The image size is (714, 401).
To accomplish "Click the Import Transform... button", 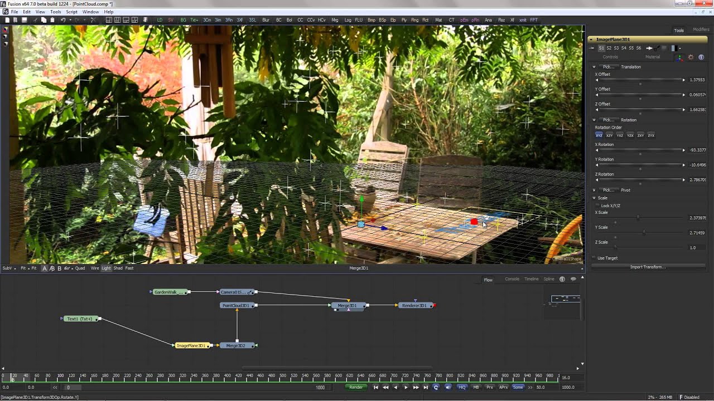I will (x=648, y=267).
